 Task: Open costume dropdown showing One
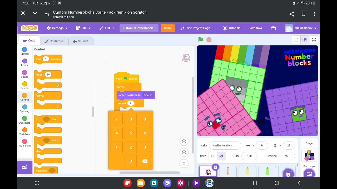tap(147, 95)
